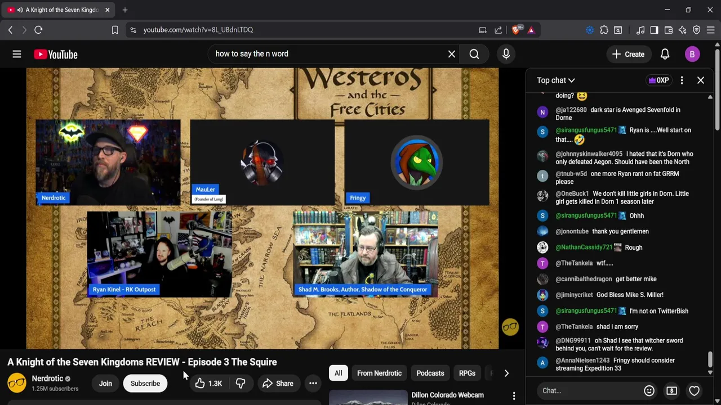Mute the tab via its speaker icon
This screenshot has width=721, height=405.
[20, 10]
